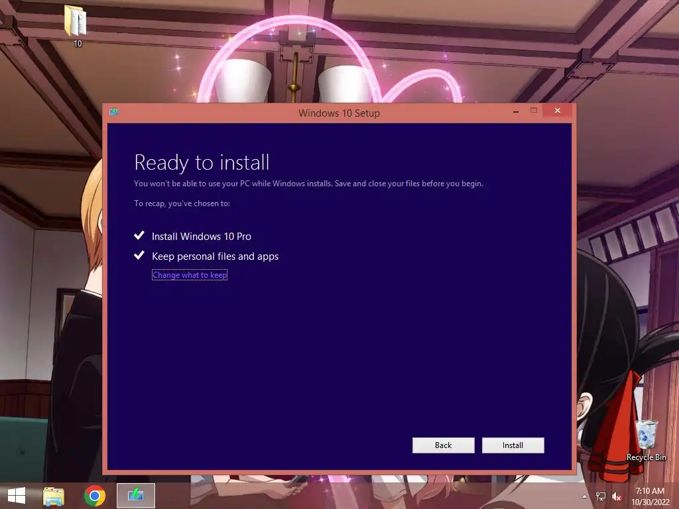Screen dimensions: 679x509
Task: Click the Ready to install heading
Action: pos(202,162)
